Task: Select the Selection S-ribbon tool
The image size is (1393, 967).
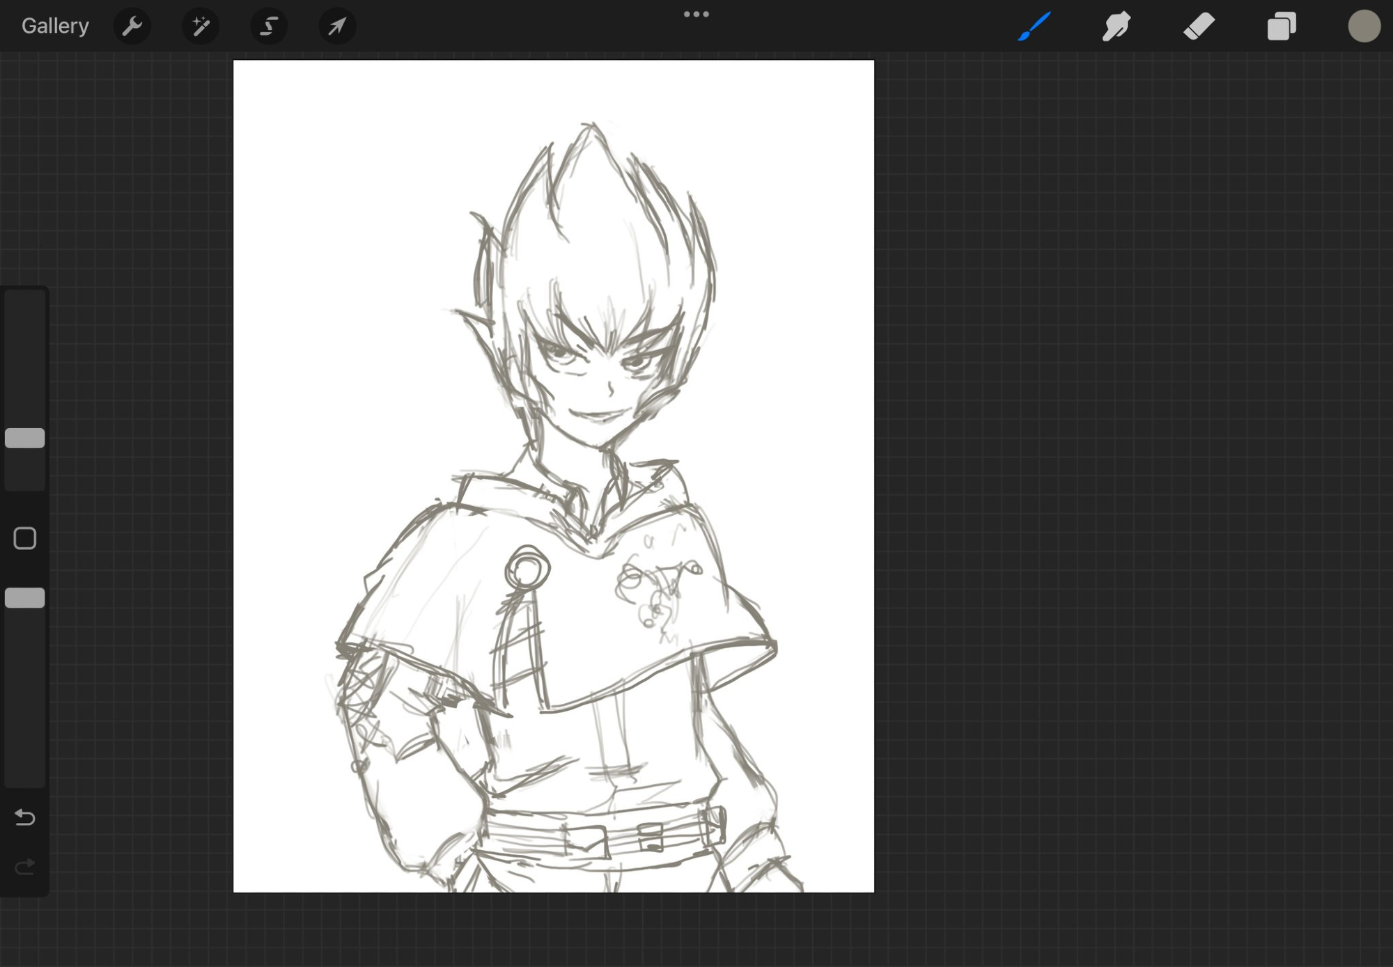Action: point(269,26)
